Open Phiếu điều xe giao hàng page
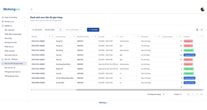The image size is (207, 110). pos(13,34)
